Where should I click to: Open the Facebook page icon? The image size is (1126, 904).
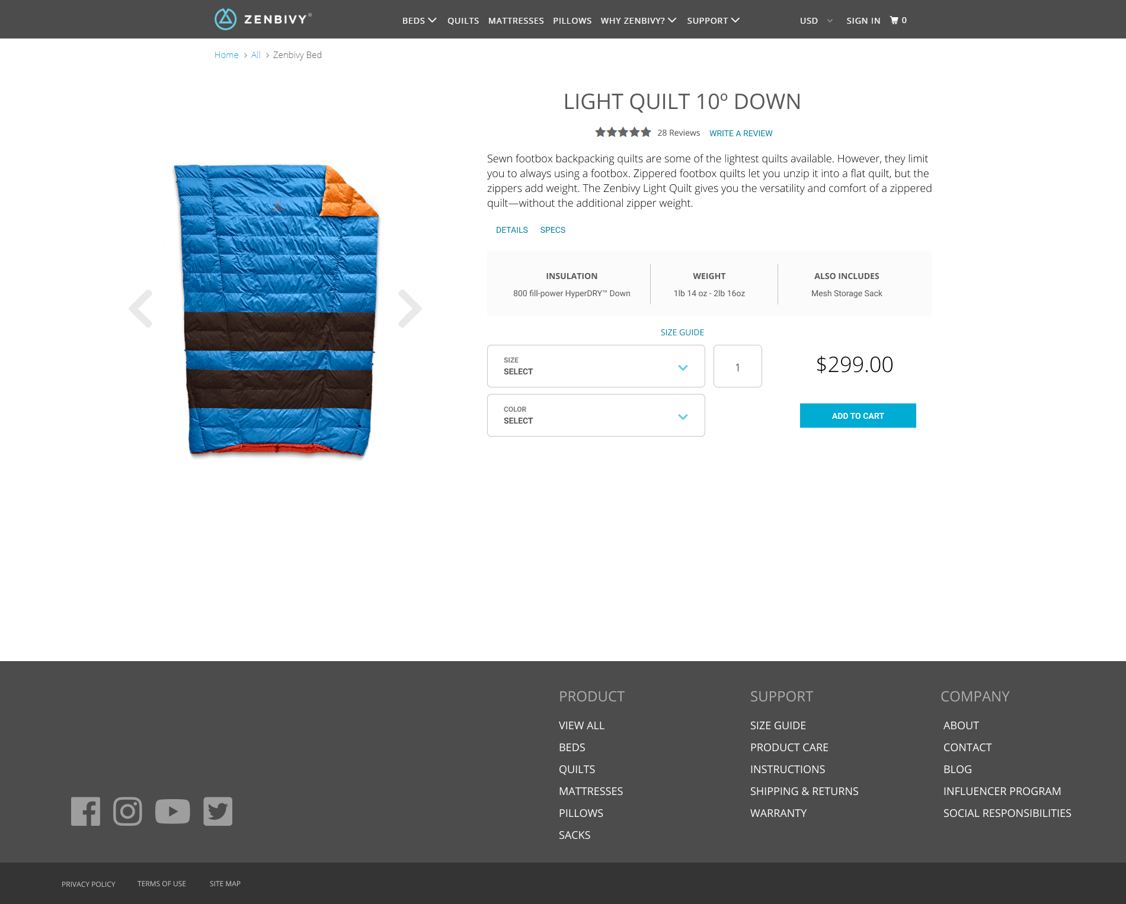[x=85, y=811]
